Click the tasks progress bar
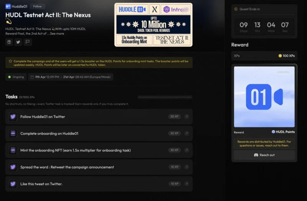307x201 pixels. [x=165, y=97]
